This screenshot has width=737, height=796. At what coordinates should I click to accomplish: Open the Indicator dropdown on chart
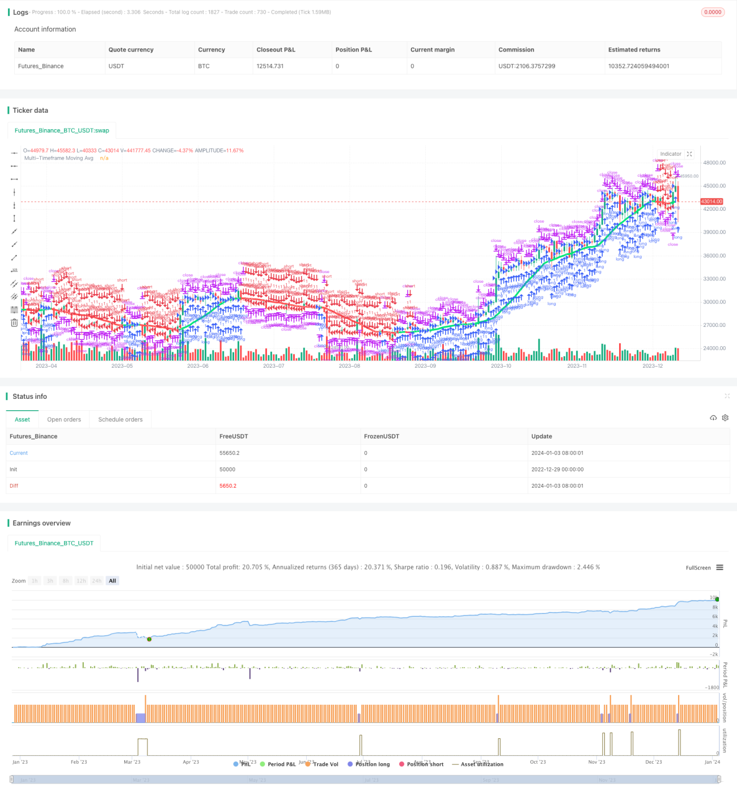(671, 154)
